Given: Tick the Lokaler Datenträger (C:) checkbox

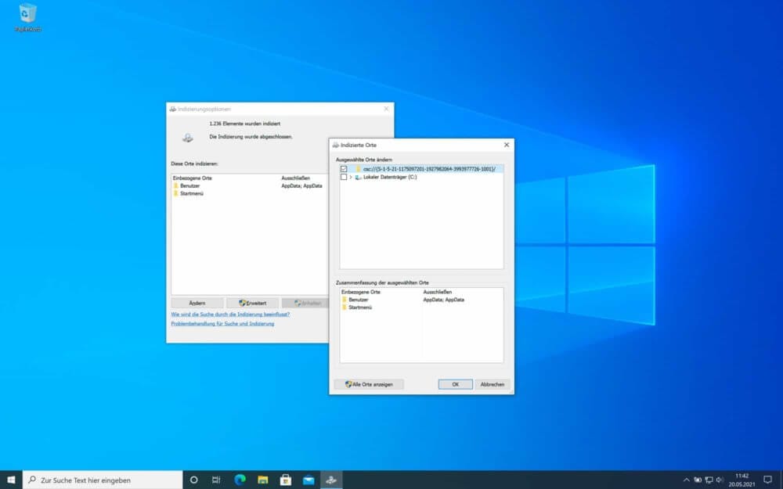Looking at the screenshot, I should pos(344,177).
